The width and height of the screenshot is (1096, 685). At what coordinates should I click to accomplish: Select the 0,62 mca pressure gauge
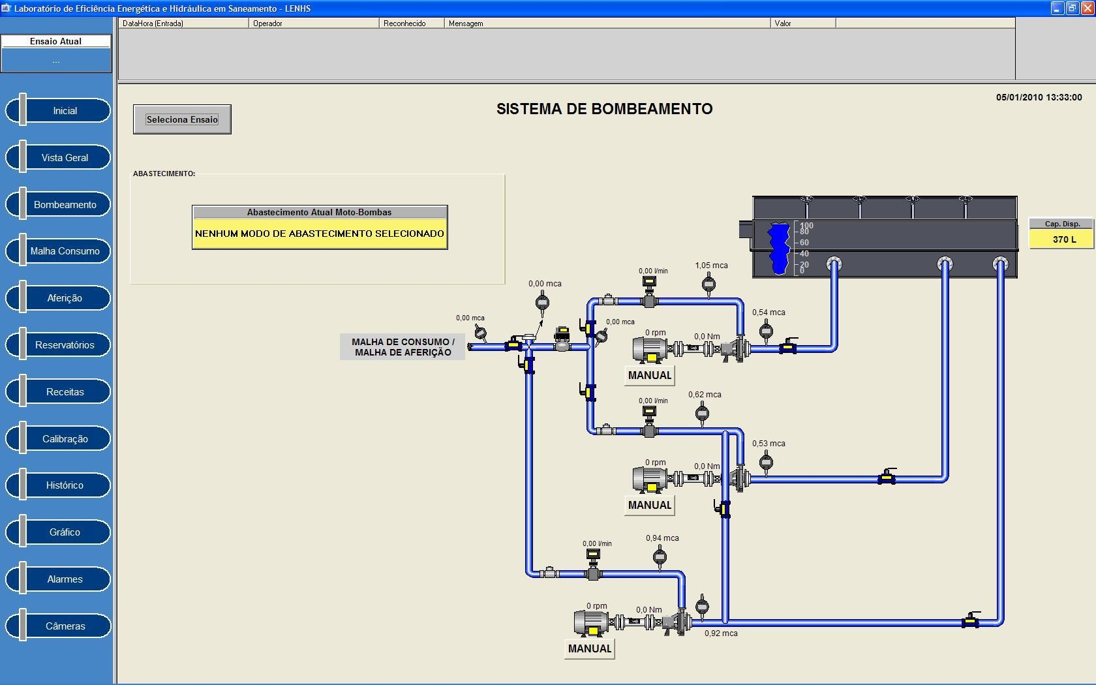pyautogui.click(x=702, y=414)
